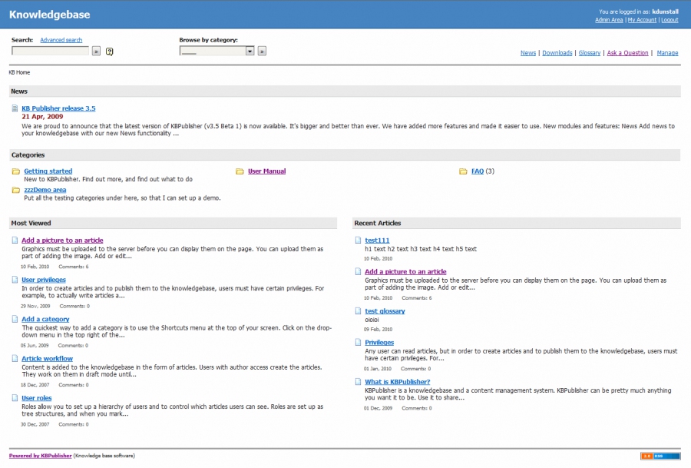The width and height of the screenshot is (691, 468).
Task: Open the Privileges recent article
Action: [379, 342]
